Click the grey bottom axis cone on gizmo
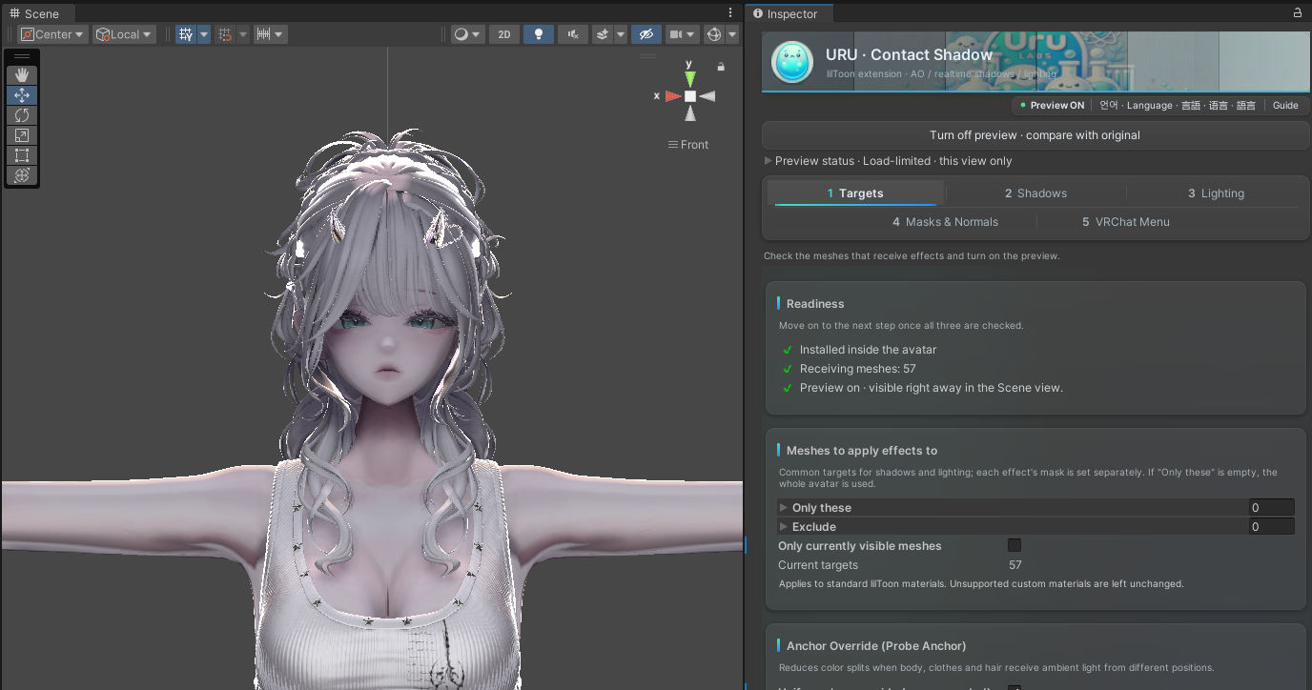Screen dimensions: 1312x690 click(x=689, y=113)
